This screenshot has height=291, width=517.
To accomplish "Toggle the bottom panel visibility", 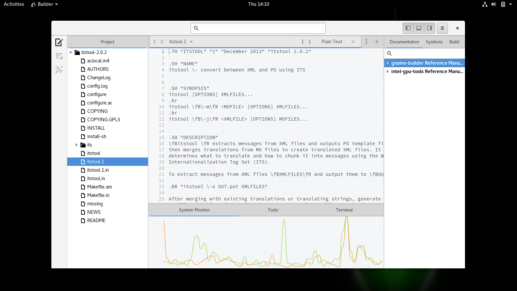I will pyautogui.click(x=419, y=28).
